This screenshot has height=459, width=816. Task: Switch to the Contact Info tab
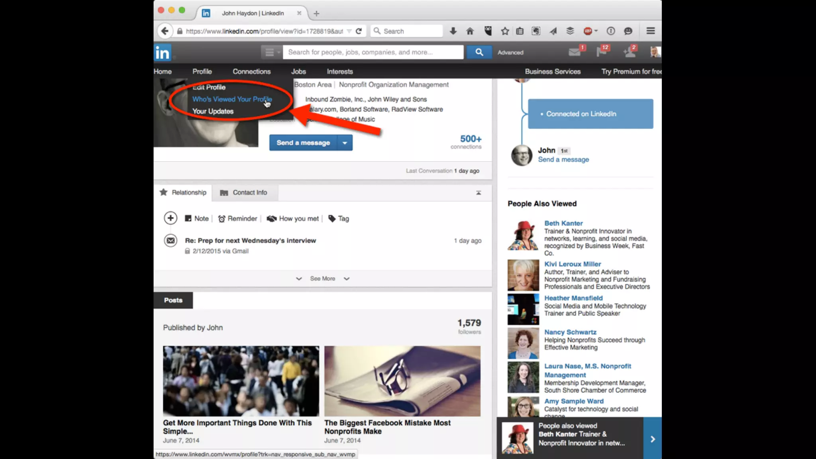244,193
